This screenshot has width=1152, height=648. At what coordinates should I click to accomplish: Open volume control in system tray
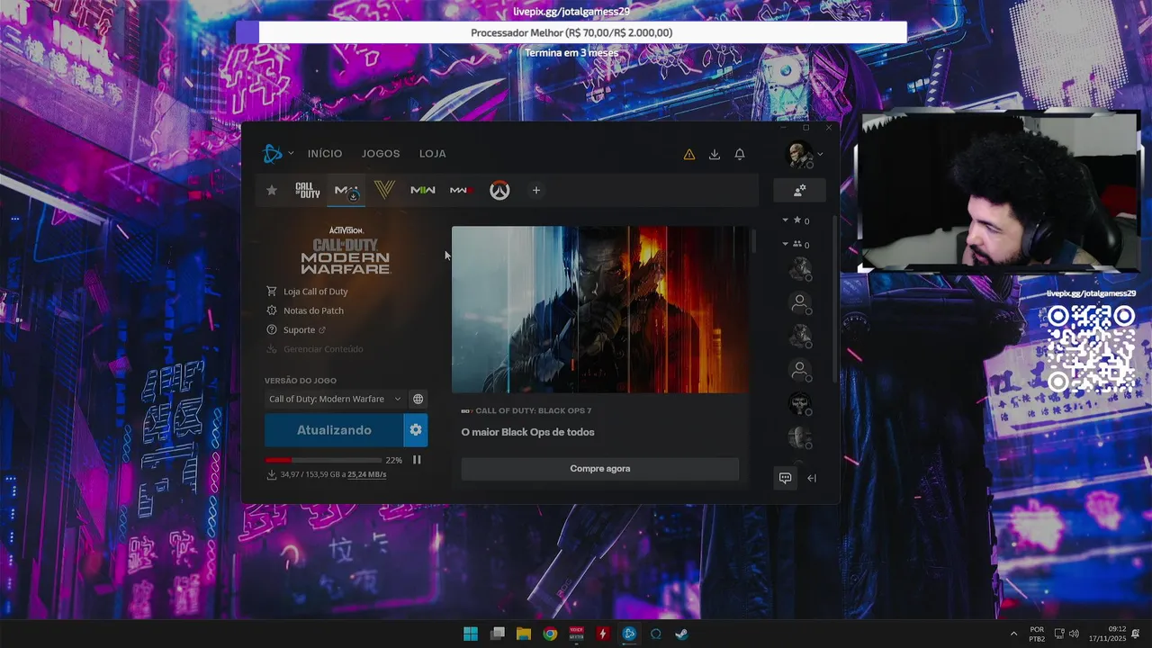(1074, 634)
